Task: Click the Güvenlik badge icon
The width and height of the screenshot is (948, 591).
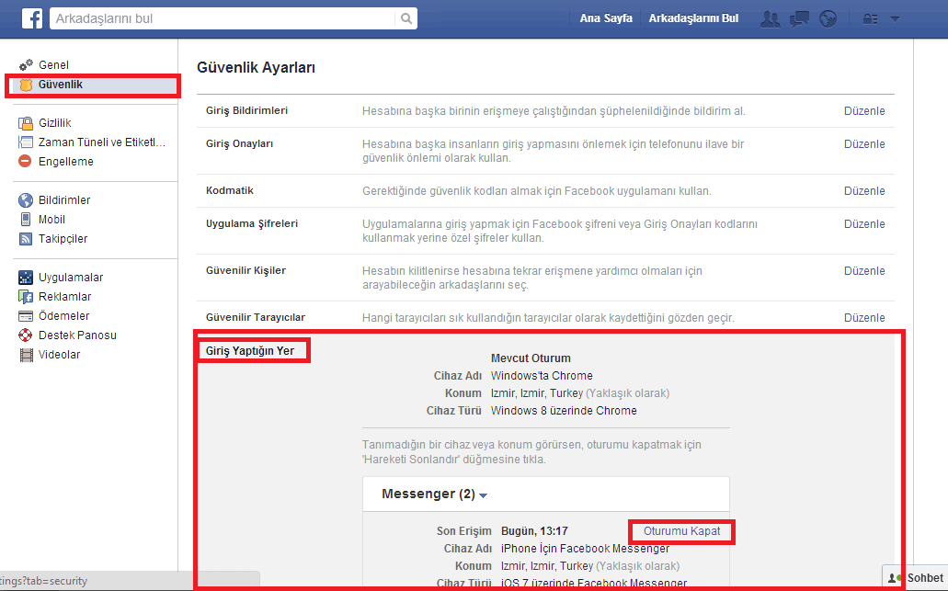Action: coord(26,85)
